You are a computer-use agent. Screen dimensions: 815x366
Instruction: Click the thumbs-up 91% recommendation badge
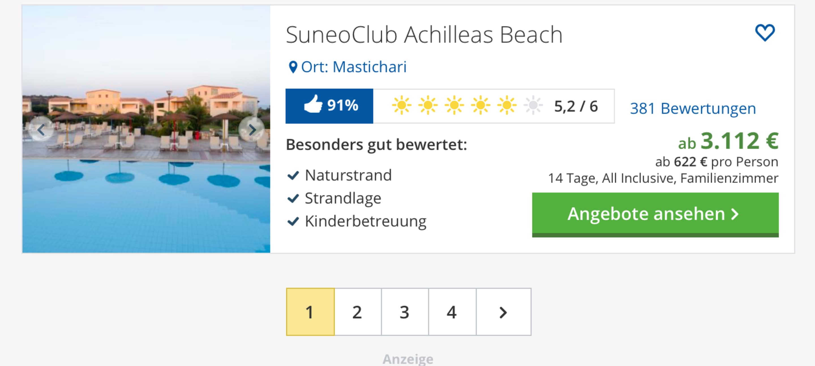point(329,106)
